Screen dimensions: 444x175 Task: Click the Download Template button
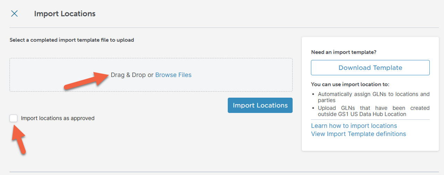coord(370,68)
